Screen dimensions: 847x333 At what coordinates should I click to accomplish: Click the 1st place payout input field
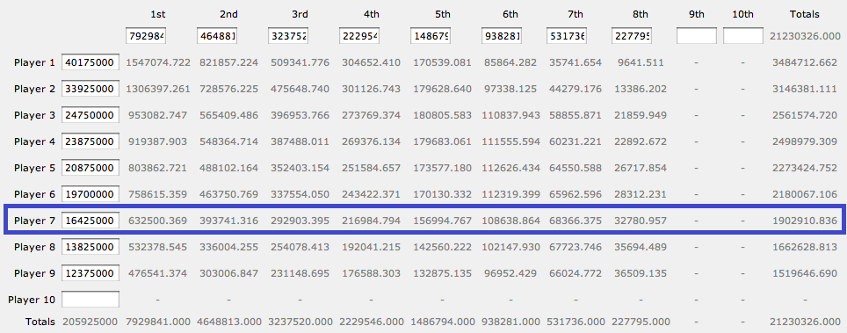pos(146,36)
